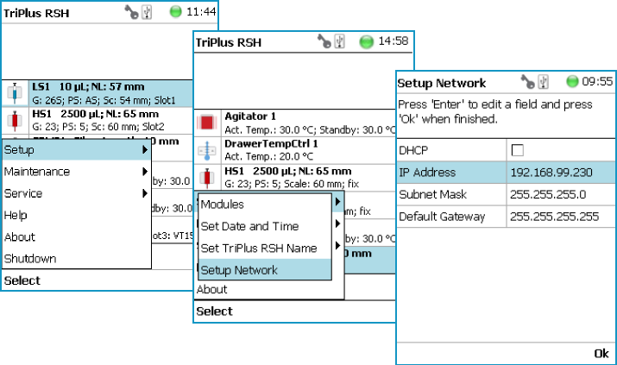Click the DHCP label
The width and height of the screenshot is (617, 365).
pos(413,150)
